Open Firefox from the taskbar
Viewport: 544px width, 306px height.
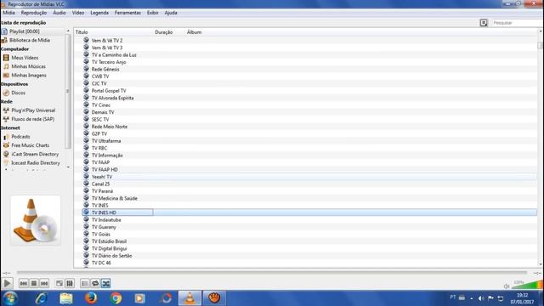(91, 298)
